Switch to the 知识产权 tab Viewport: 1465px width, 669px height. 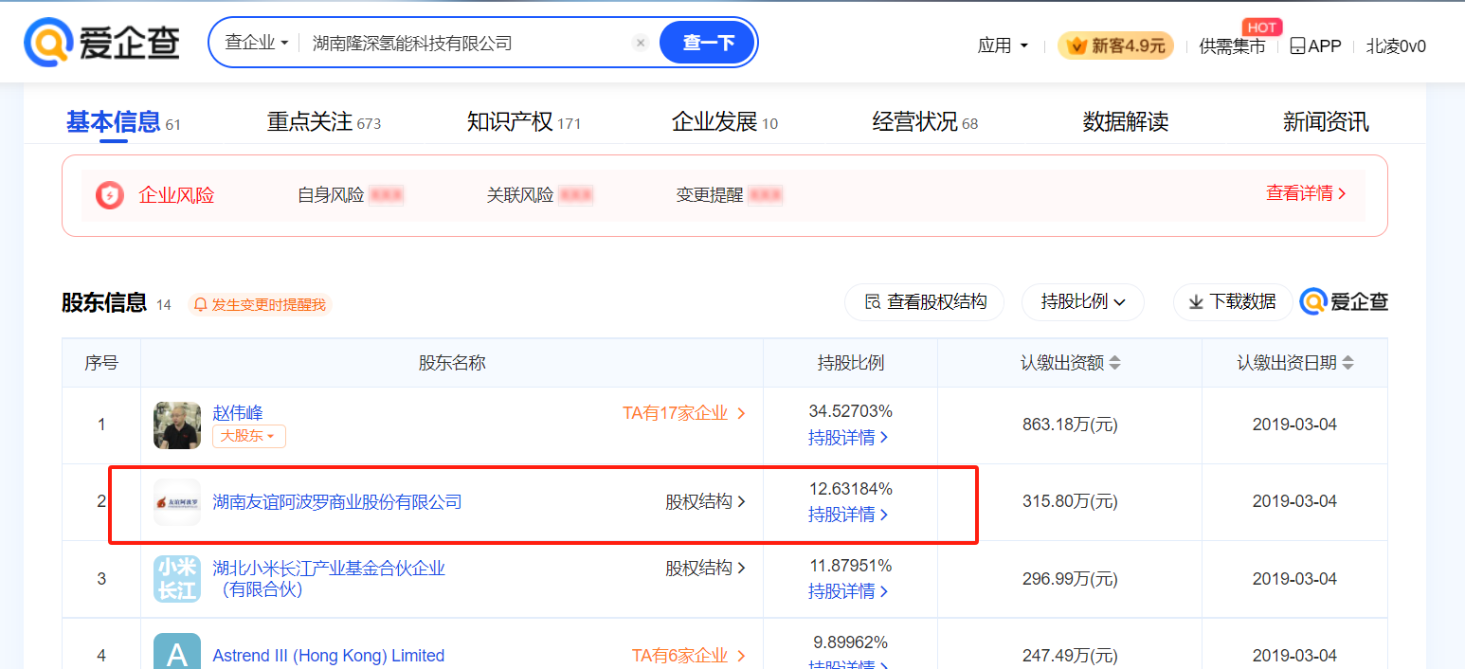[x=524, y=122]
